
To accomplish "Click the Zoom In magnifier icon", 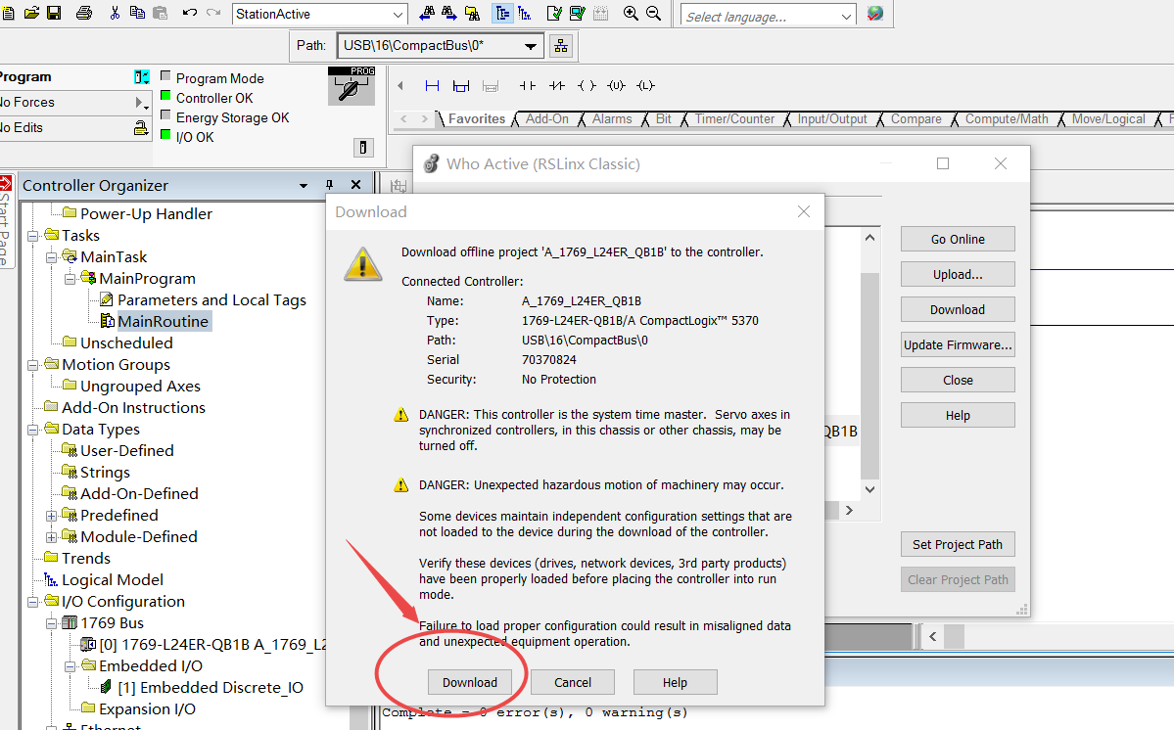I will tap(631, 14).
